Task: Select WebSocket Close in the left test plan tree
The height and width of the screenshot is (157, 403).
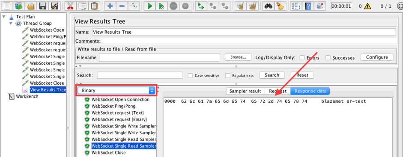Action: point(47,83)
